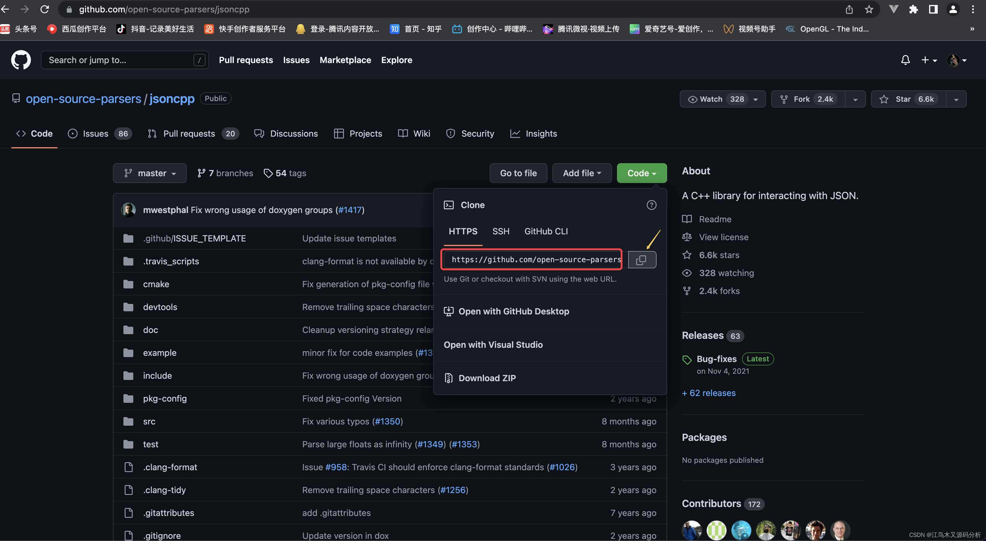Image resolution: width=986 pixels, height=541 pixels.
Task: Click the GitHub Octocat logo
Action: click(21, 60)
